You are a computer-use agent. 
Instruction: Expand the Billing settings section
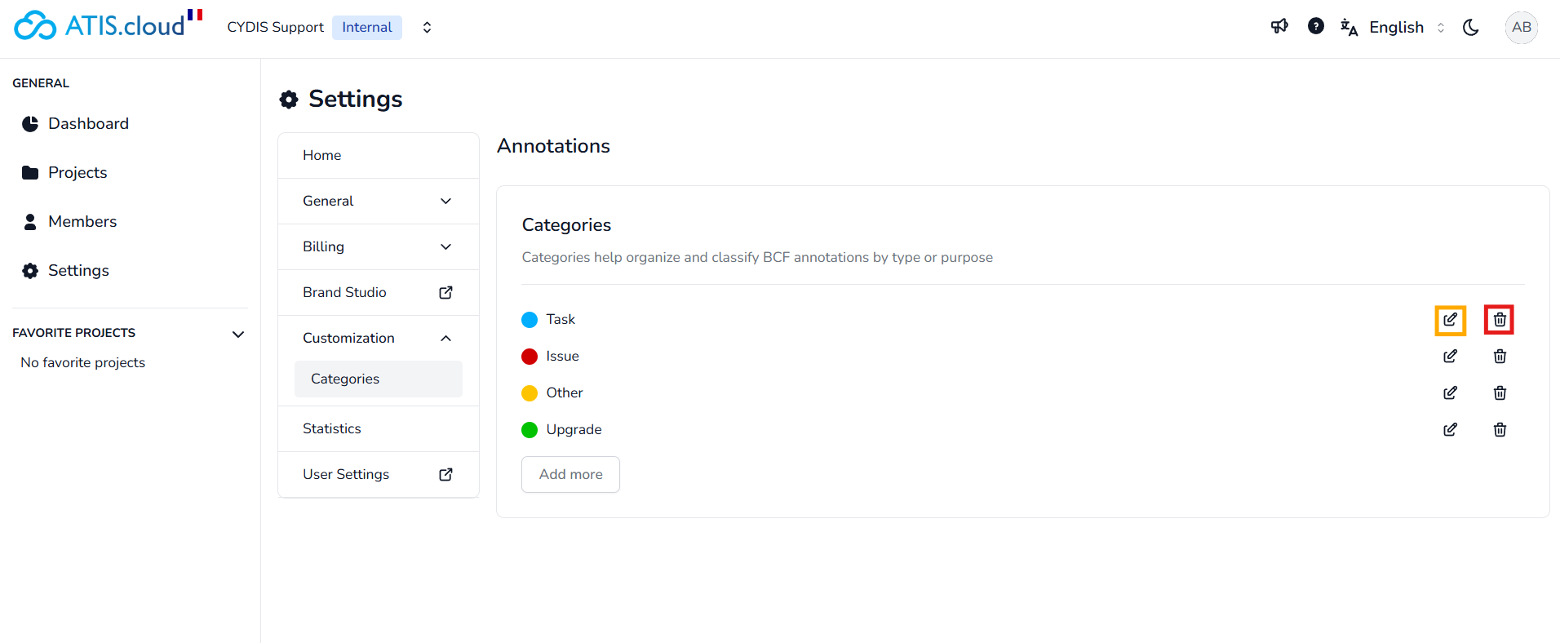tap(378, 247)
